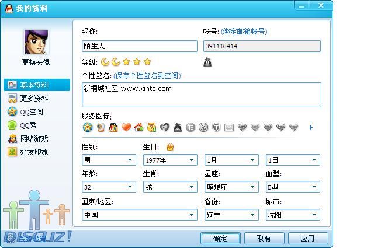Open the 性别 gender dropdown

(109, 160)
